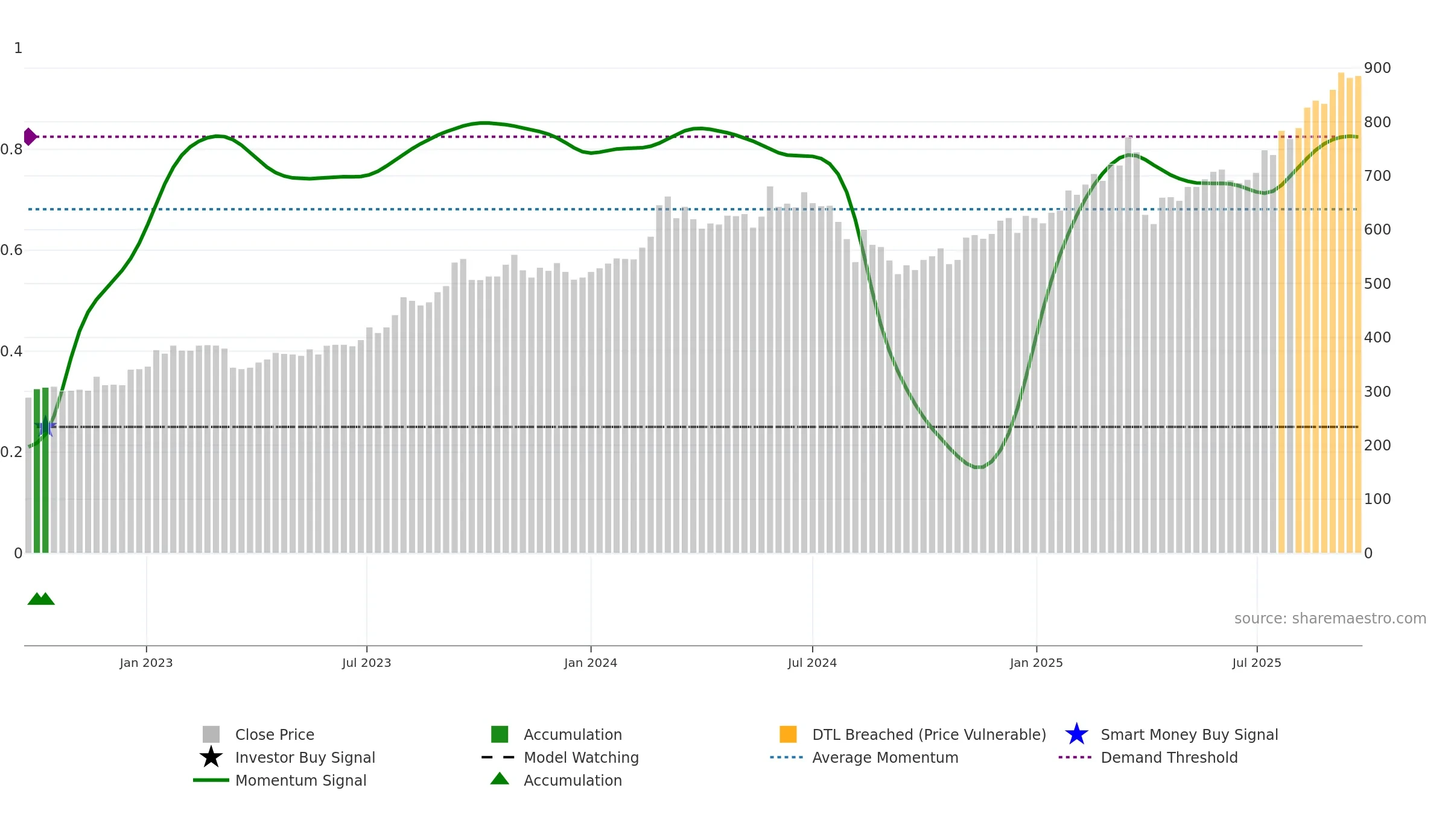This screenshot has width=1448, height=814.
Task: Click the momentum line trough in late 2024
Action: [x=977, y=466]
